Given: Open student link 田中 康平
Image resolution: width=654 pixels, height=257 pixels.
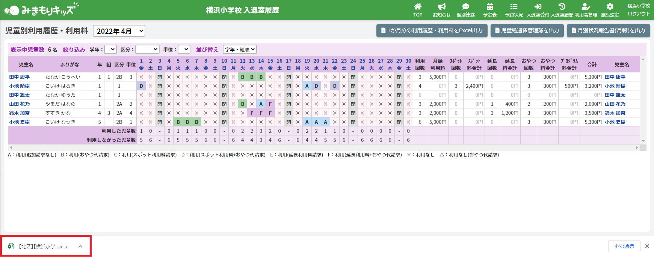Looking at the screenshot, I should (20, 77).
